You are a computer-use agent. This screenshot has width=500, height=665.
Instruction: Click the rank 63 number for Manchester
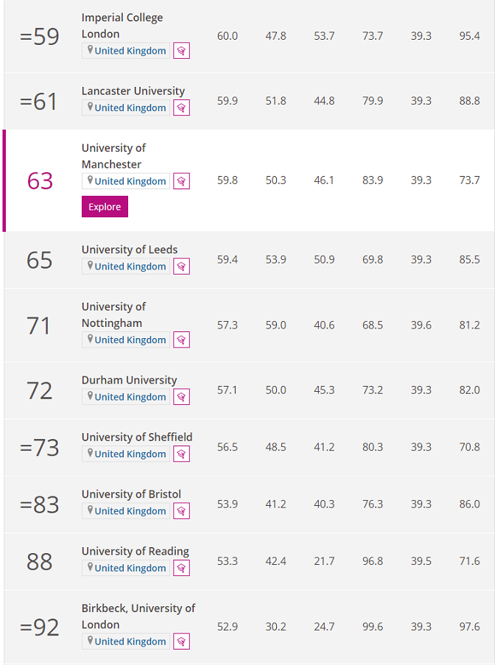(41, 181)
